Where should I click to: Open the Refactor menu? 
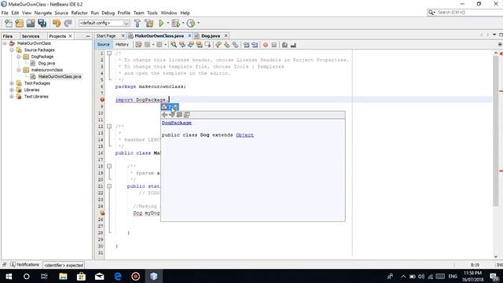click(x=79, y=13)
